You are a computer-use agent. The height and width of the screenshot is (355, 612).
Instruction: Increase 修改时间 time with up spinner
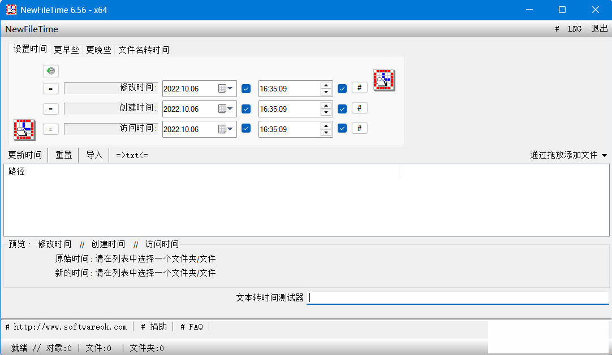pyautogui.click(x=326, y=85)
